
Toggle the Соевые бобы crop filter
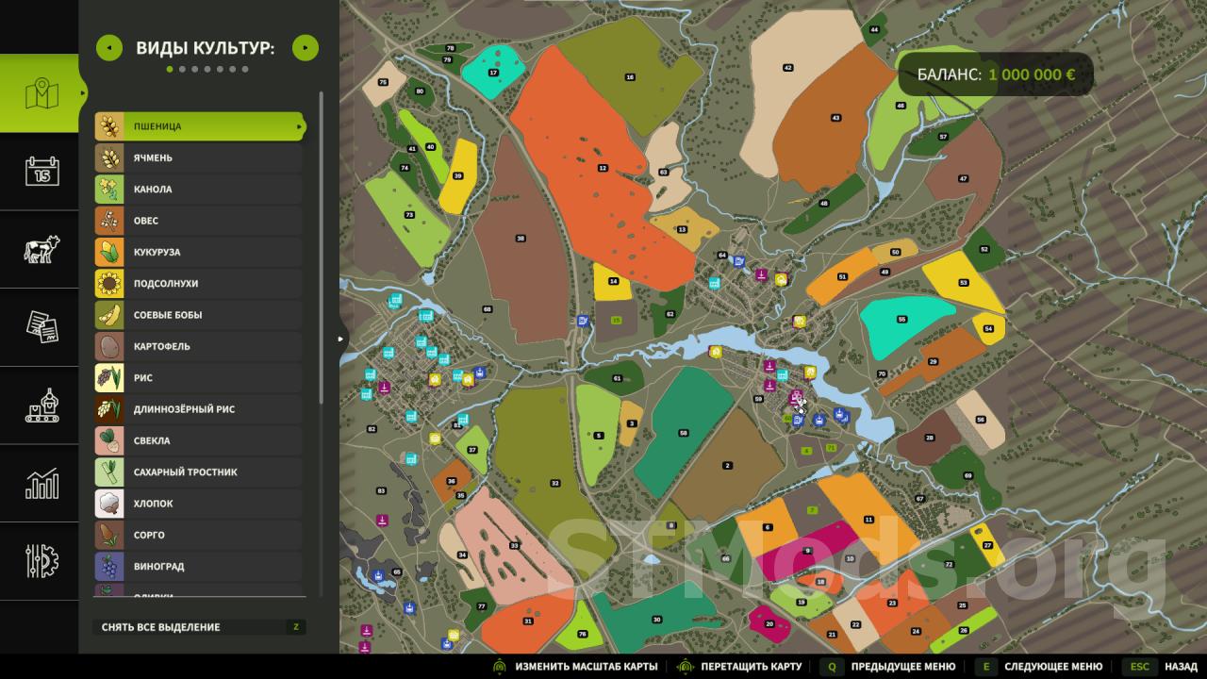tap(198, 315)
